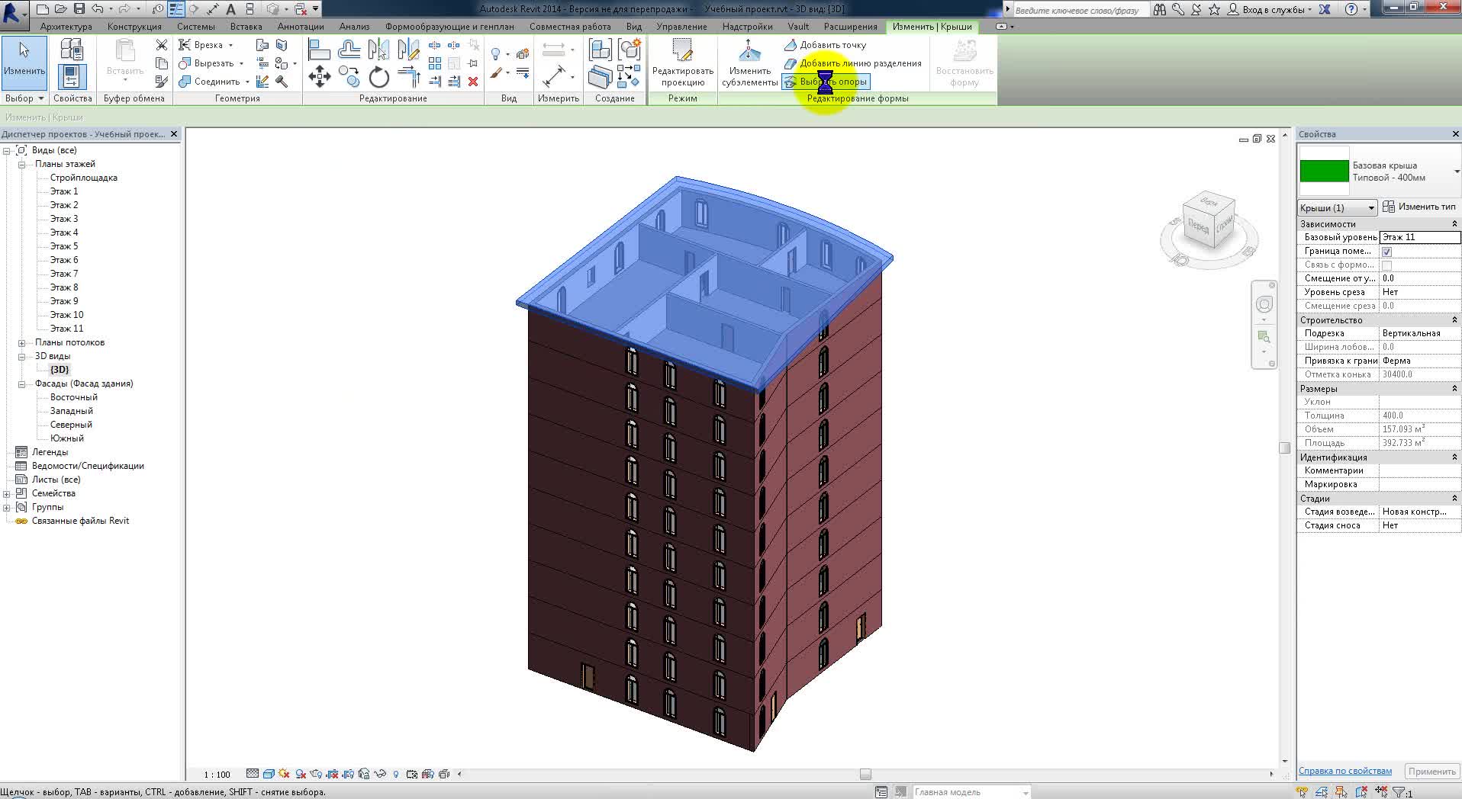Click the aligned dimension Measure icon
This screenshot has height=799, width=1462.
(554, 76)
